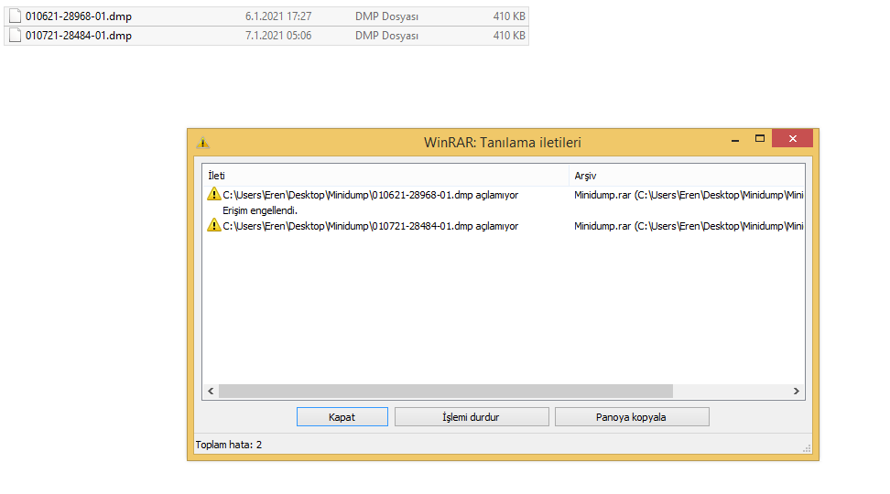Select the 010621-28968-01.dmp açılamıyor message
890x494 pixels.
tap(370, 195)
